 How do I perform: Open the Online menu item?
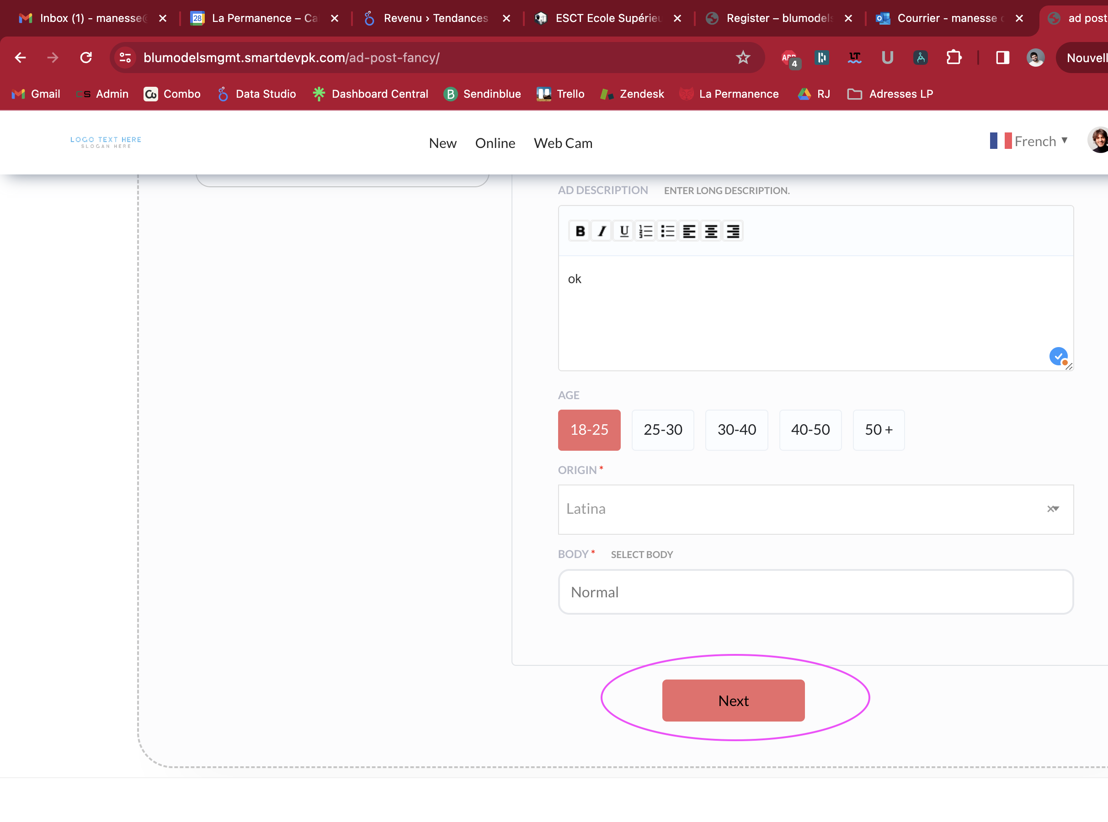click(495, 143)
